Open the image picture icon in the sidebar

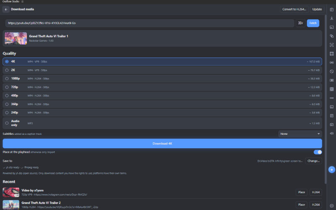click(331, 107)
